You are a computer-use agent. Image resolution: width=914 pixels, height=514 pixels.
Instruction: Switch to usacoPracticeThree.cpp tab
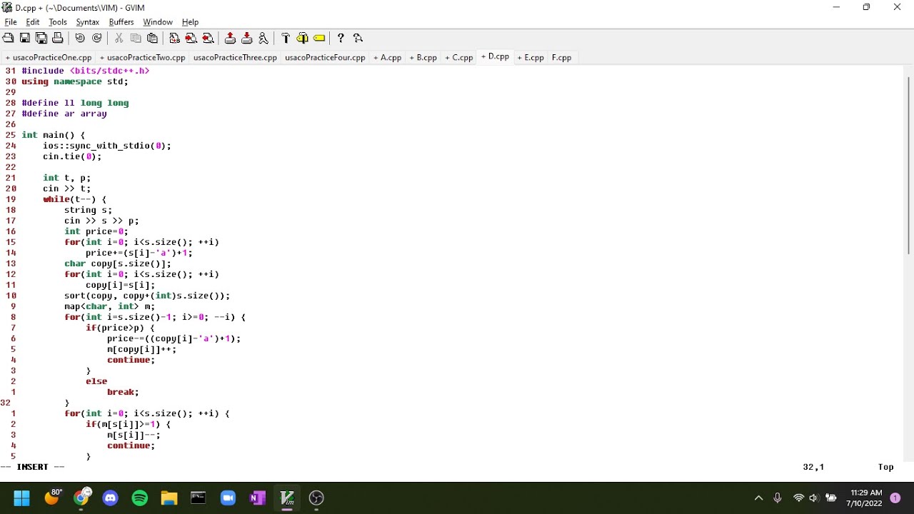click(235, 57)
